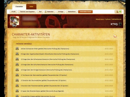Image resolution: width=130 pixels, height=97 pixels.
Task: Click the character avatar portrait
Action: coord(15,21)
